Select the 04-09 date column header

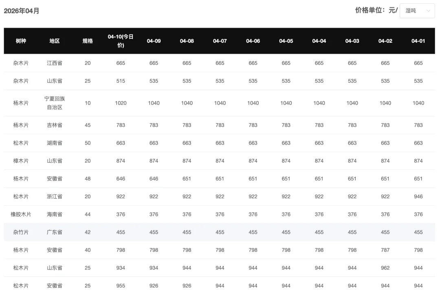click(x=154, y=41)
